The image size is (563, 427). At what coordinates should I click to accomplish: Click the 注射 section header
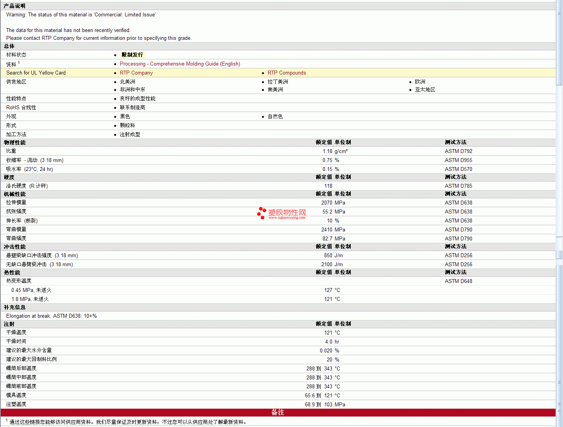pyautogui.click(x=9, y=324)
